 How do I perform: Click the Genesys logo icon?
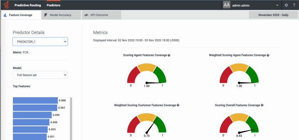coord(6,5)
